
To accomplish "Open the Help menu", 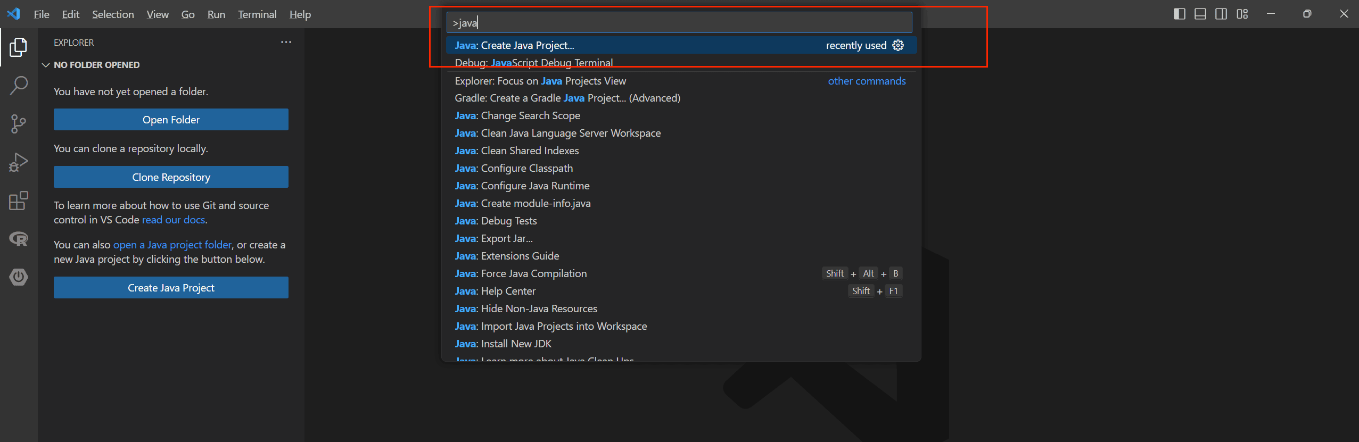I will 300,14.
